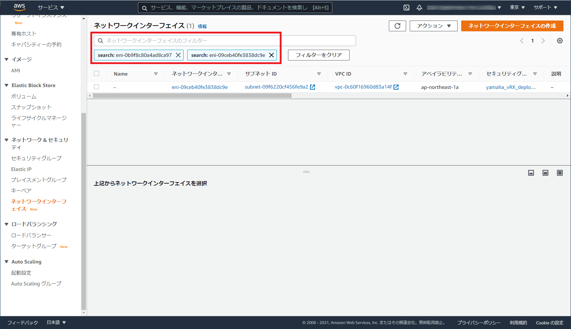Open subnet-09f6220cf456fe9a2 external link icon
The image size is (571, 329).
pyautogui.click(x=313, y=87)
